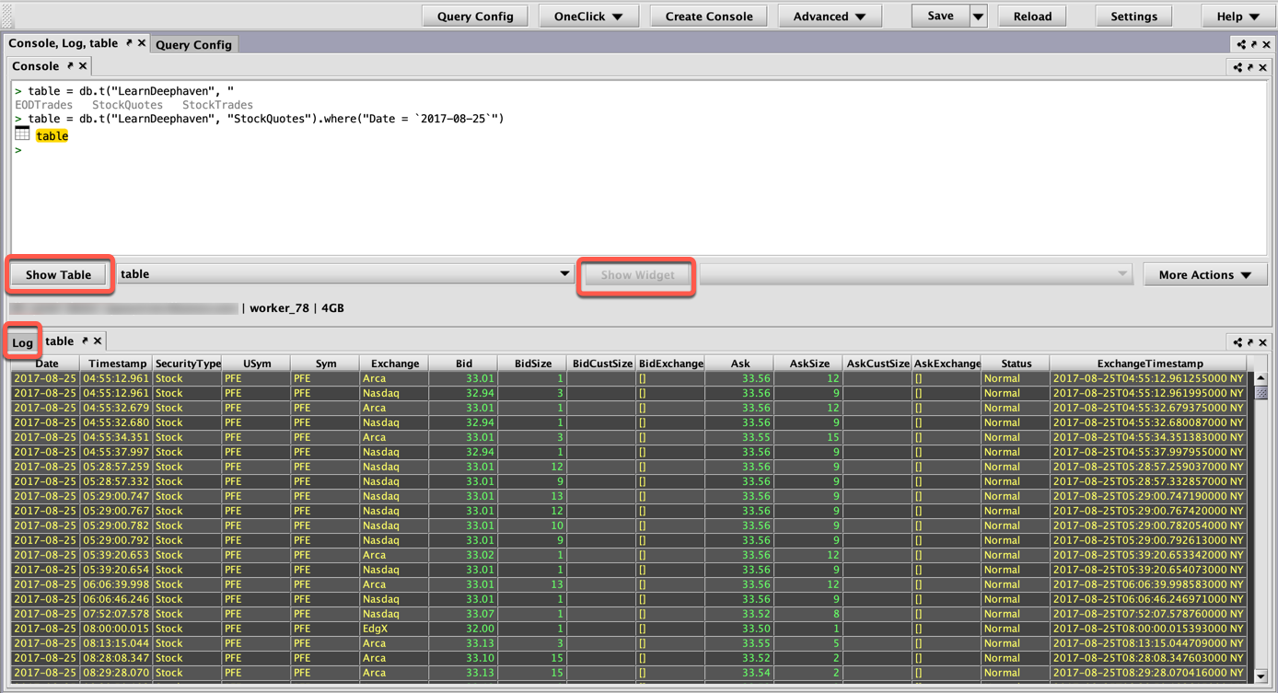
Task: Open the Save options arrow
Action: [978, 17]
